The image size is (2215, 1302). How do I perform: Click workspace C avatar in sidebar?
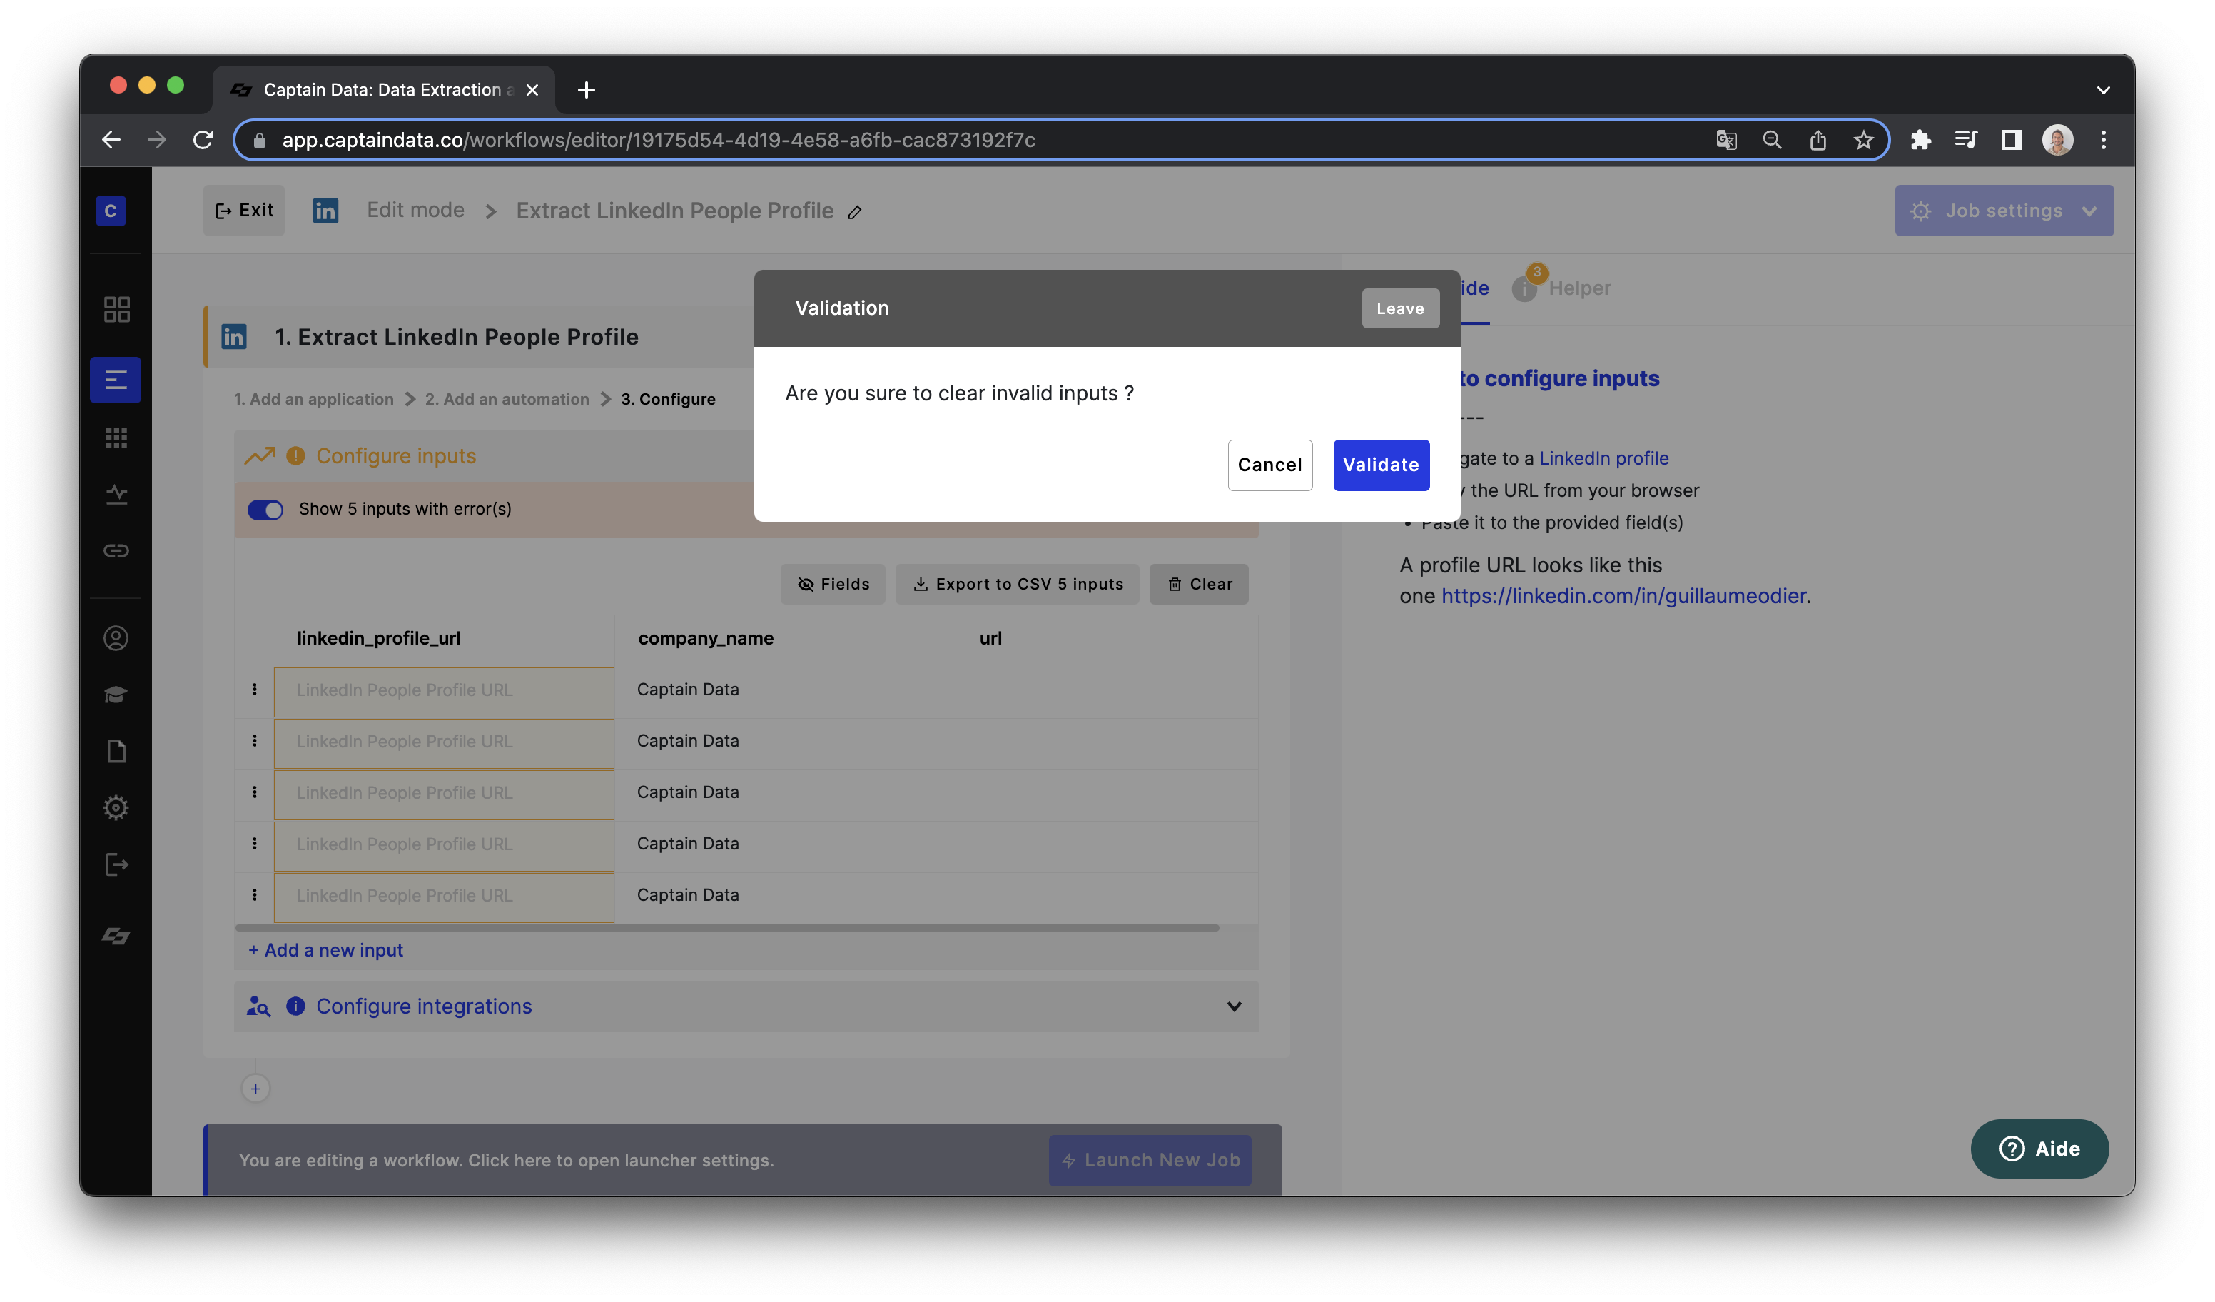[x=111, y=210]
